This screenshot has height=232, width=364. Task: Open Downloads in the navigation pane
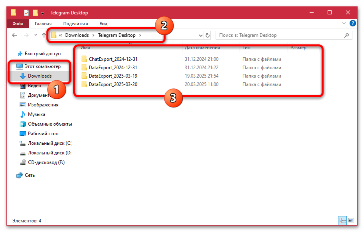[40, 76]
